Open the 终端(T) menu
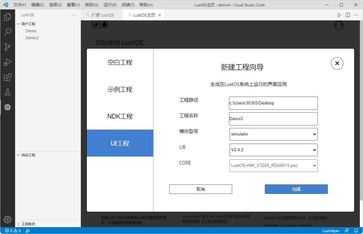Viewport: 363px width, 234px height. tap(128, 5)
